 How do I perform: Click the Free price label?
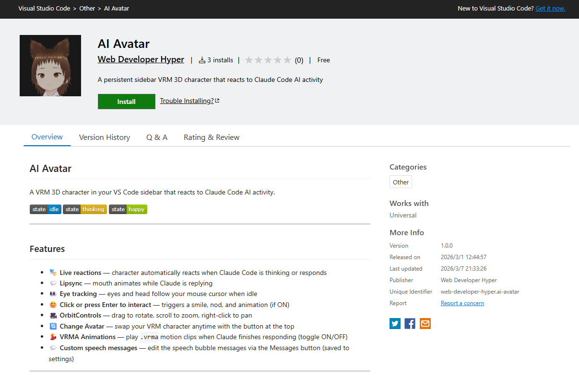click(x=324, y=60)
